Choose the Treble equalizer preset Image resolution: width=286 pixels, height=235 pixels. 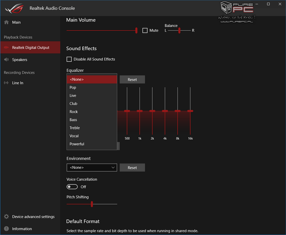(x=92, y=128)
